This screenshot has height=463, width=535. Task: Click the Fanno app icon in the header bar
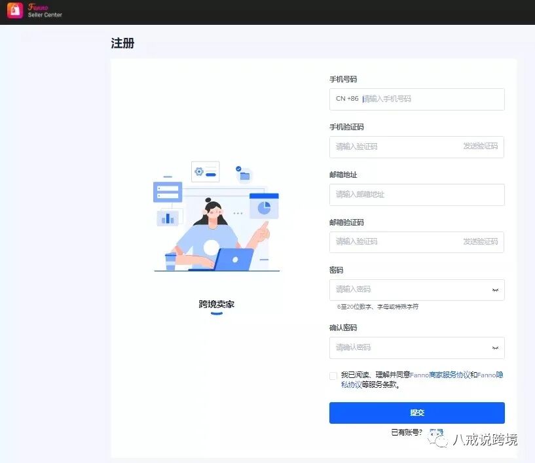click(x=13, y=11)
